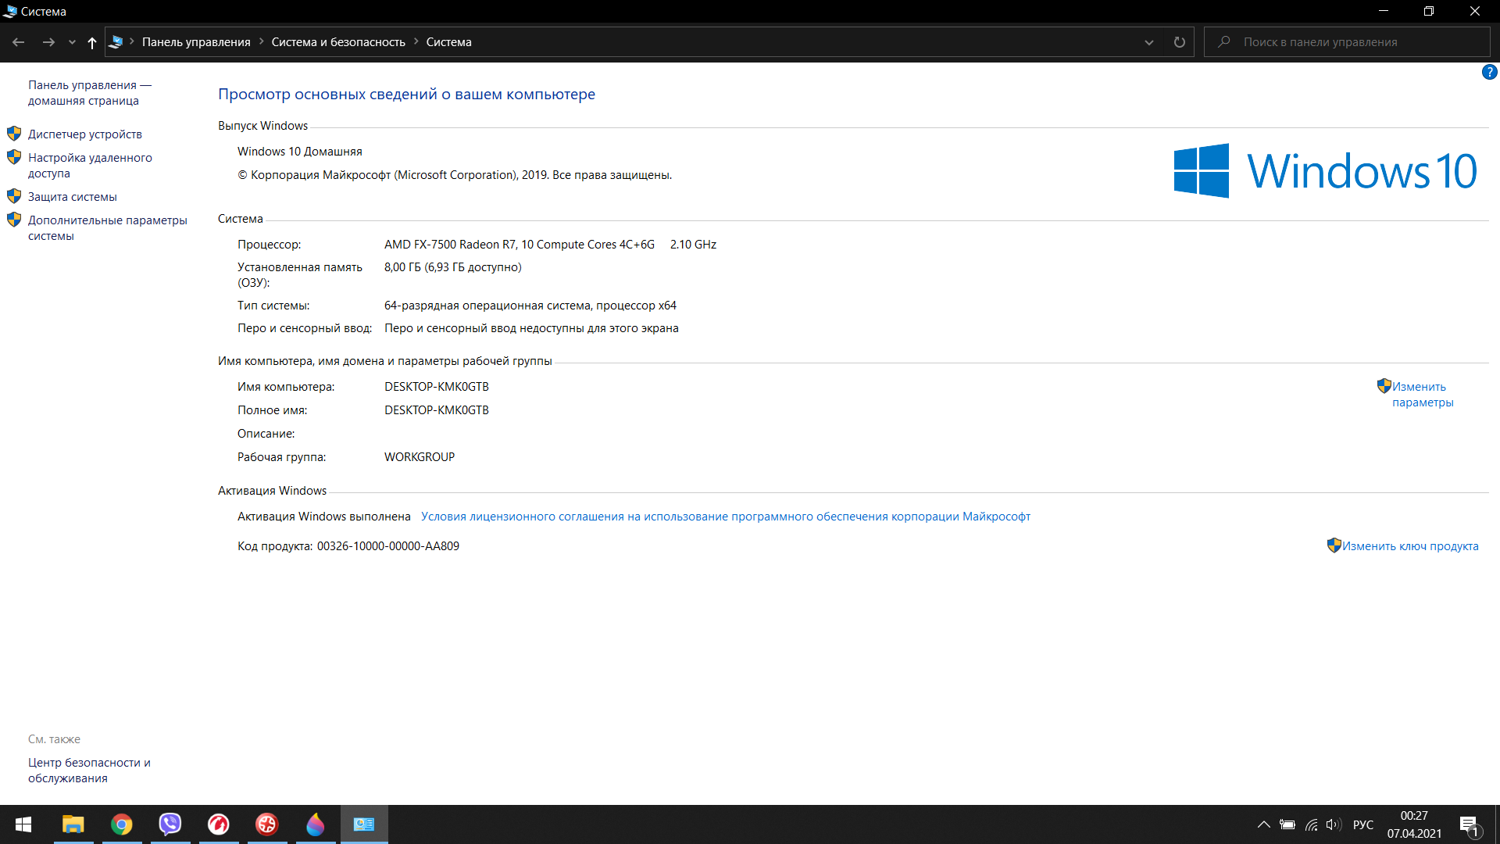Go to Система и безопасность breadcrumb
The width and height of the screenshot is (1500, 844).
coord(338,42)
